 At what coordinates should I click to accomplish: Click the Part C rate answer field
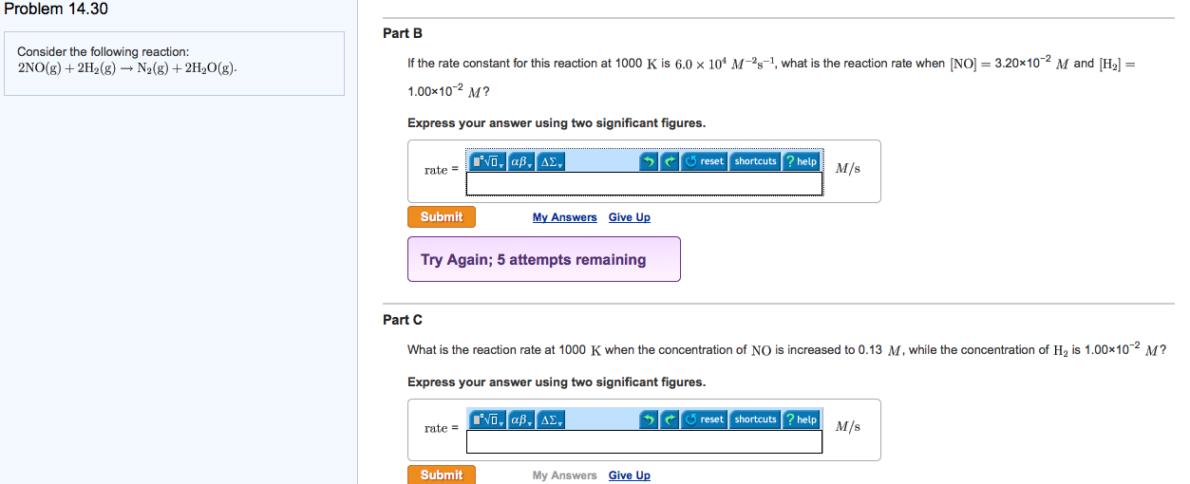[x=644, y=441]
